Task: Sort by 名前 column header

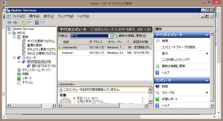Action: pyautogui.click(x=75, y=42)
